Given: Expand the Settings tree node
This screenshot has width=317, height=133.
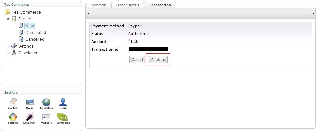Looking at the screenshot, I should tap(9, 46).
